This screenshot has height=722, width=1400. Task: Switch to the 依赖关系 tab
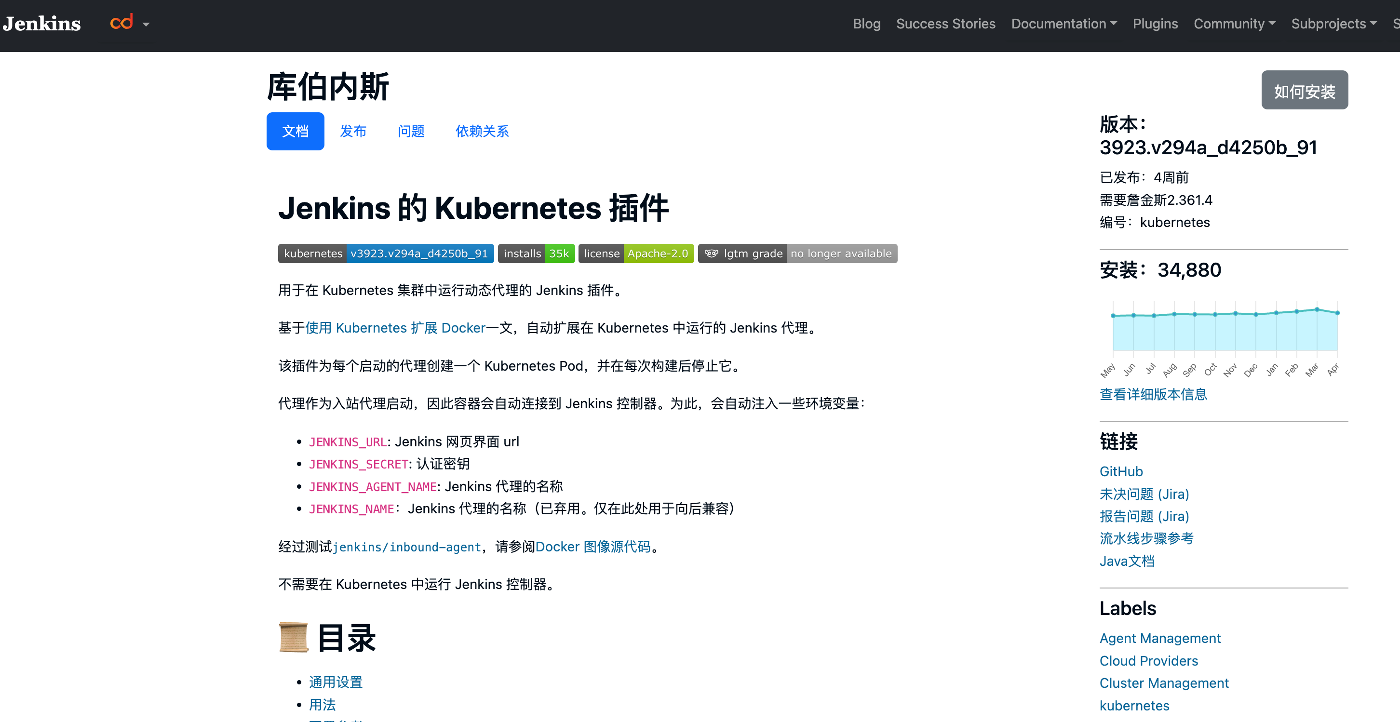(x=482, y=132)
